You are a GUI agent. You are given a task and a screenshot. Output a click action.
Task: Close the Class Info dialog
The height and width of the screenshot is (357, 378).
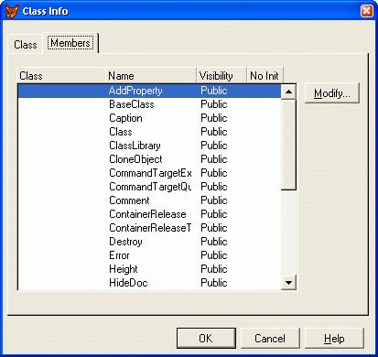(367, 11)
